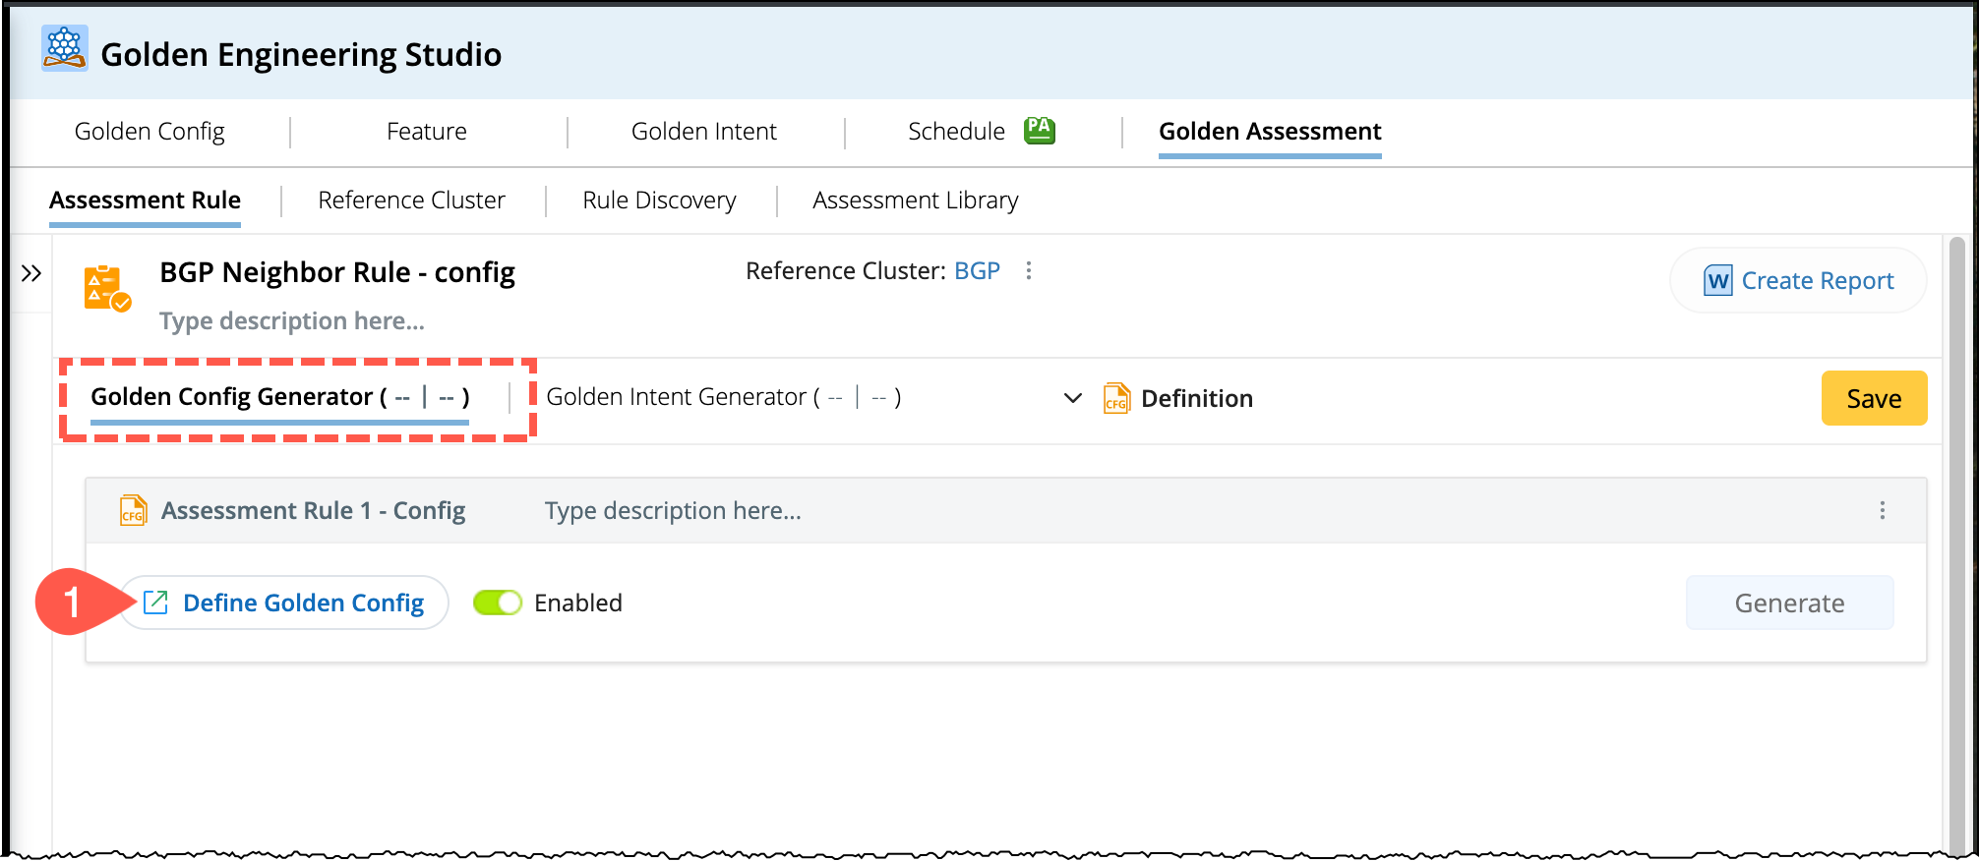The height and width of the screenshot is (861, 1979).
Task: Select the Golden Intent Generator tab
Action: 723,397
